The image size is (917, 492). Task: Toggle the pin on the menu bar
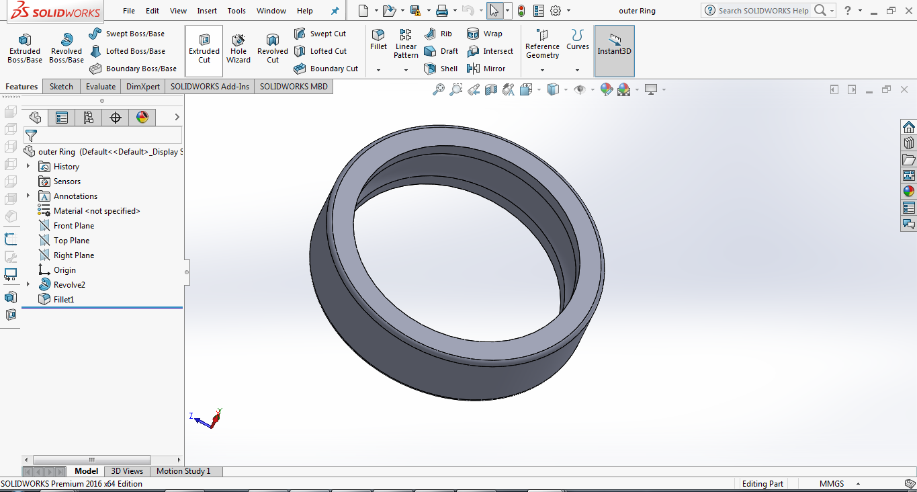click(335, 11)
